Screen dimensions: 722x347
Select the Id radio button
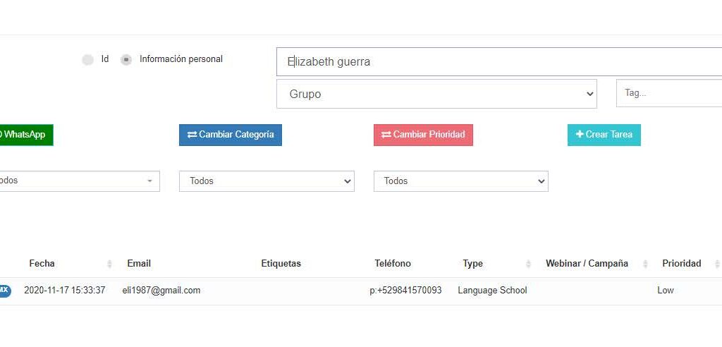[87, 60]
